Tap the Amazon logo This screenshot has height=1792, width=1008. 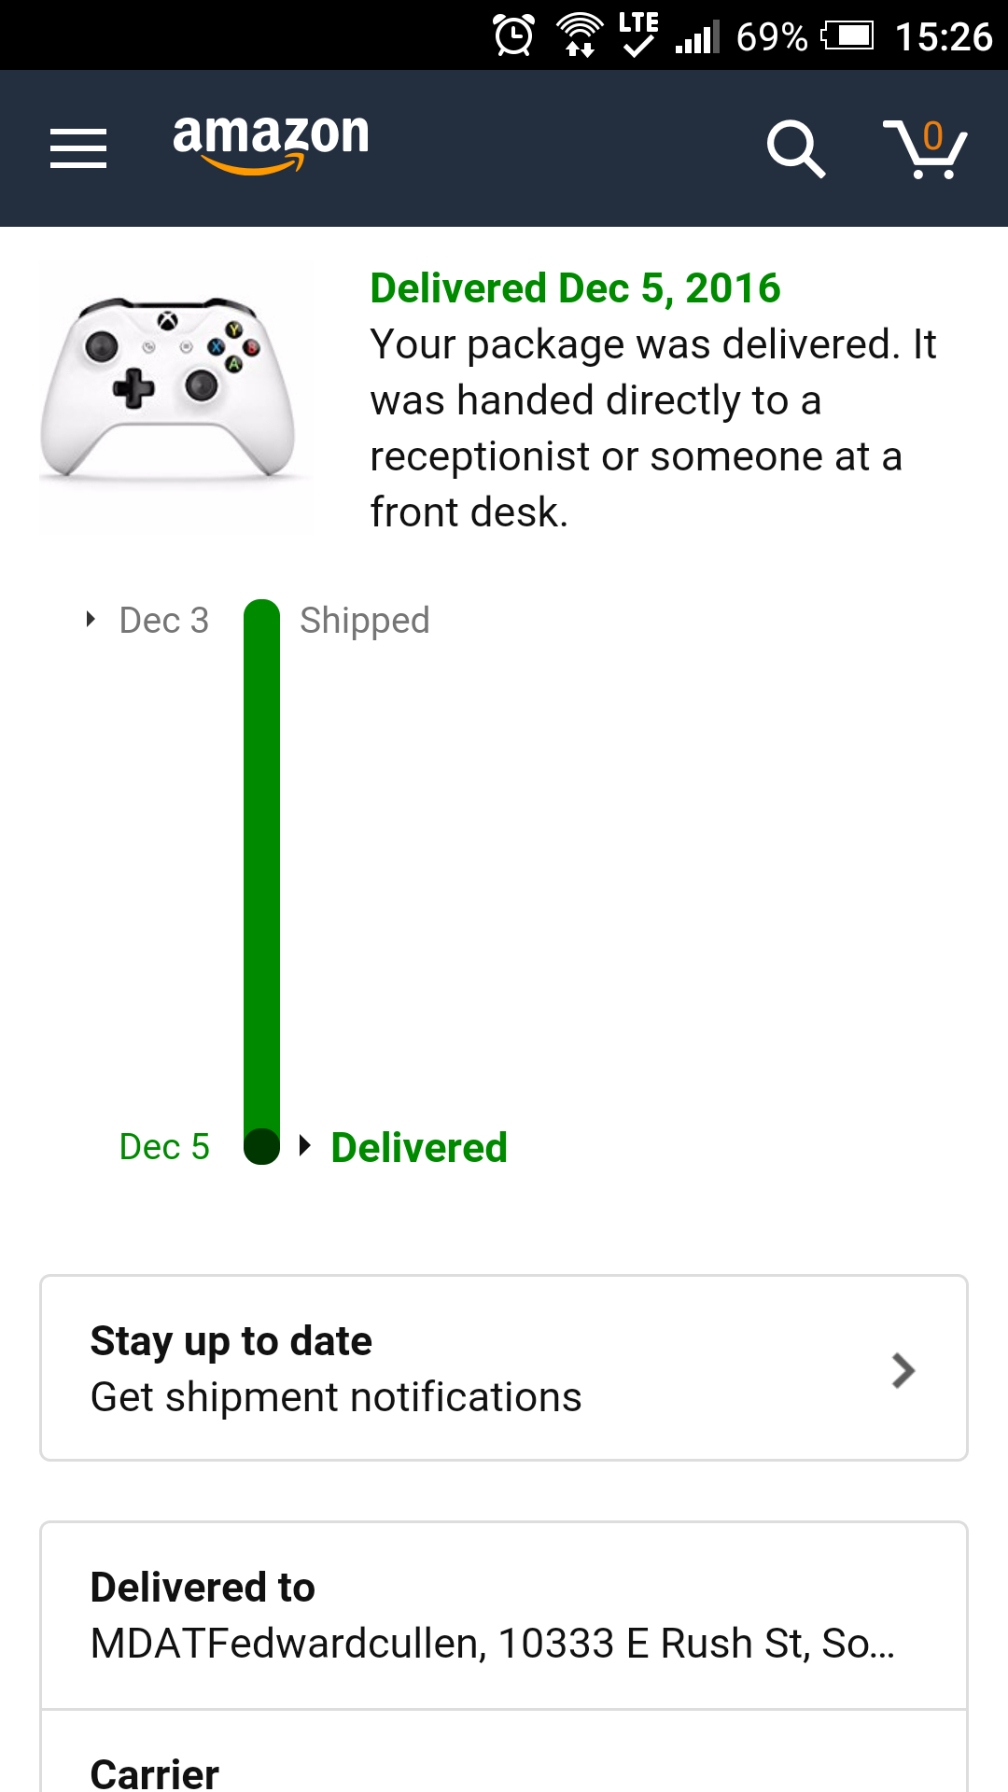[x=271, y=142]
